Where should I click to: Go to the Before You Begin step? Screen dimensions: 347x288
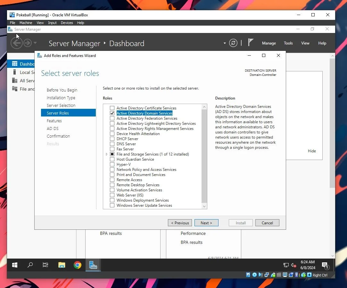click(x=62, y=90)
